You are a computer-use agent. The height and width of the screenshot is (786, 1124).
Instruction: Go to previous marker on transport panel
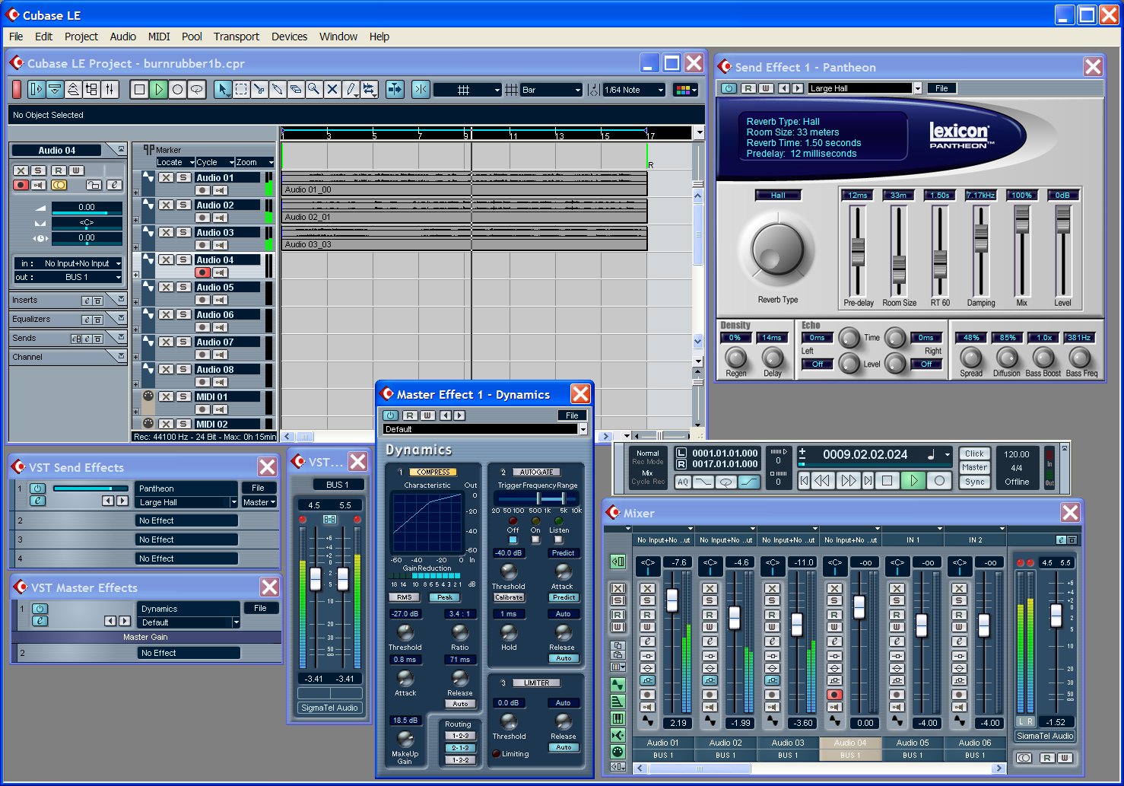click(x=804, y=480)
